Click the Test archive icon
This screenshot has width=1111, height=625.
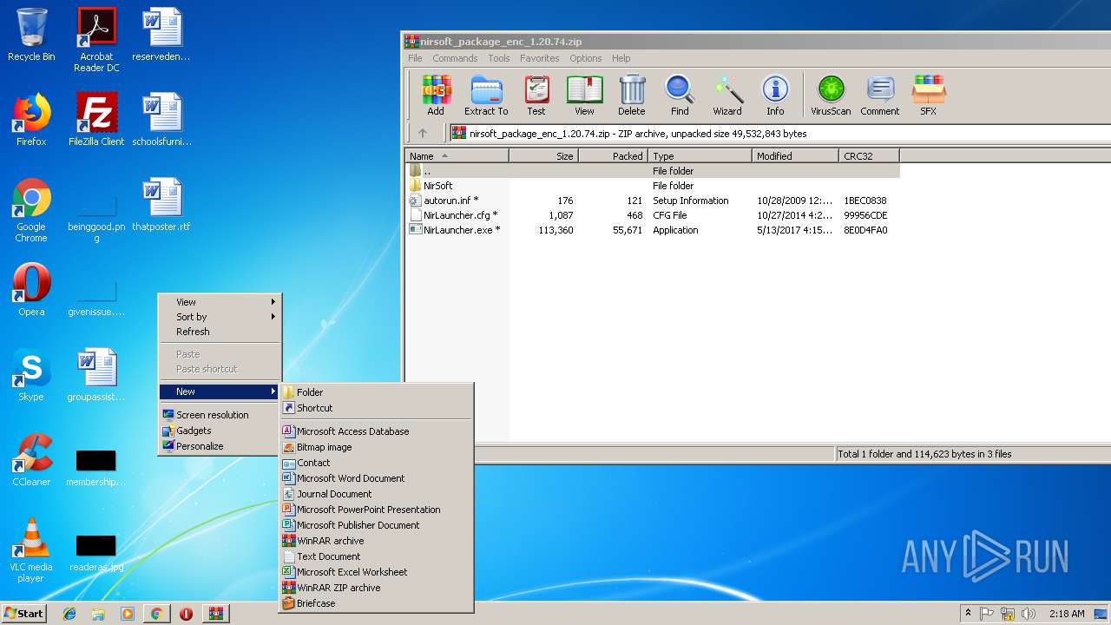536,95
